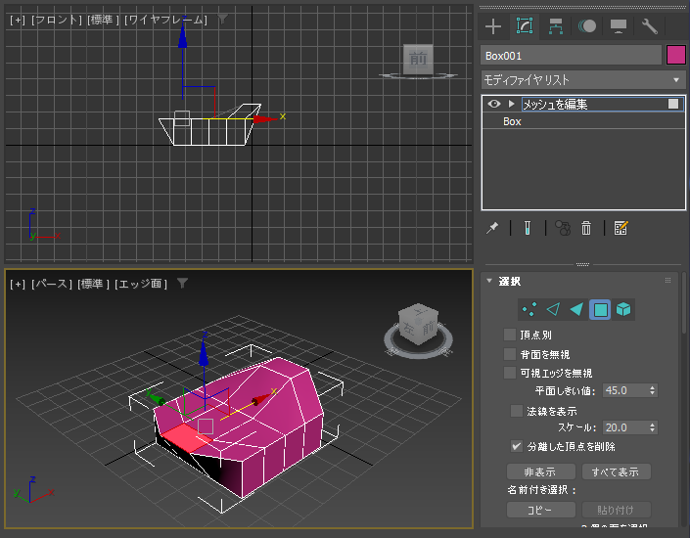The image size is (690, 538).
Task: Open the Motion panel tab
Action: (587, 26)
